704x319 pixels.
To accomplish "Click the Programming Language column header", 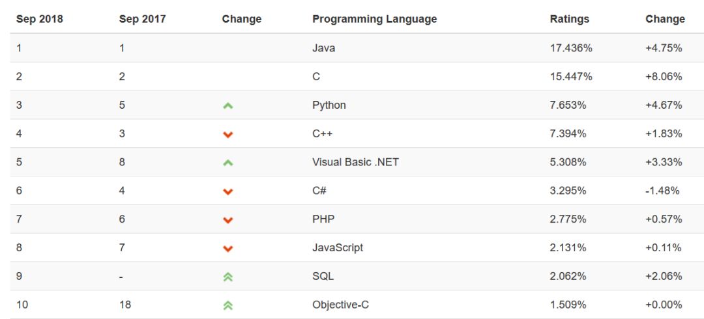I will (374, 19).
